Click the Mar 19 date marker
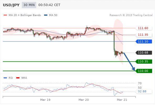This screenshot has width=155, height=105. 45,100
